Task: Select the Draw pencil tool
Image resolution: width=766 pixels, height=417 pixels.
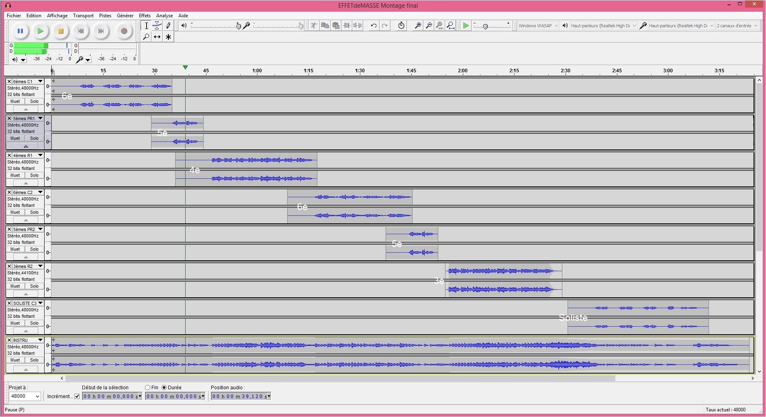Action: click(168, 26)
